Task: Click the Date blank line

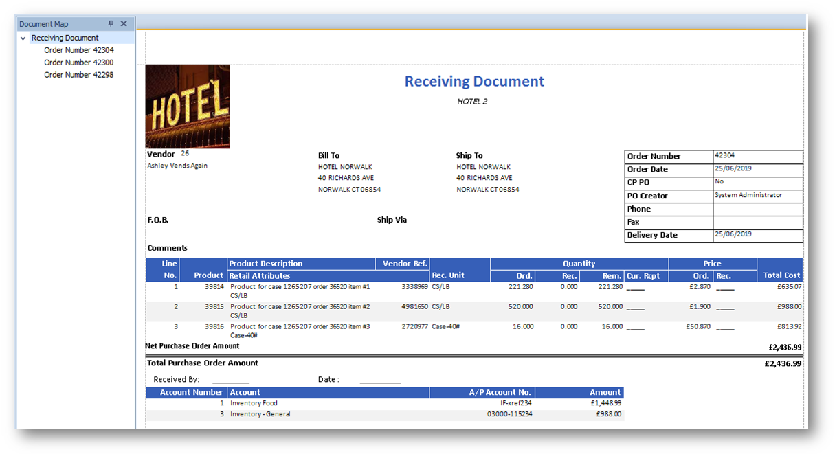Action: pos(380,381)
